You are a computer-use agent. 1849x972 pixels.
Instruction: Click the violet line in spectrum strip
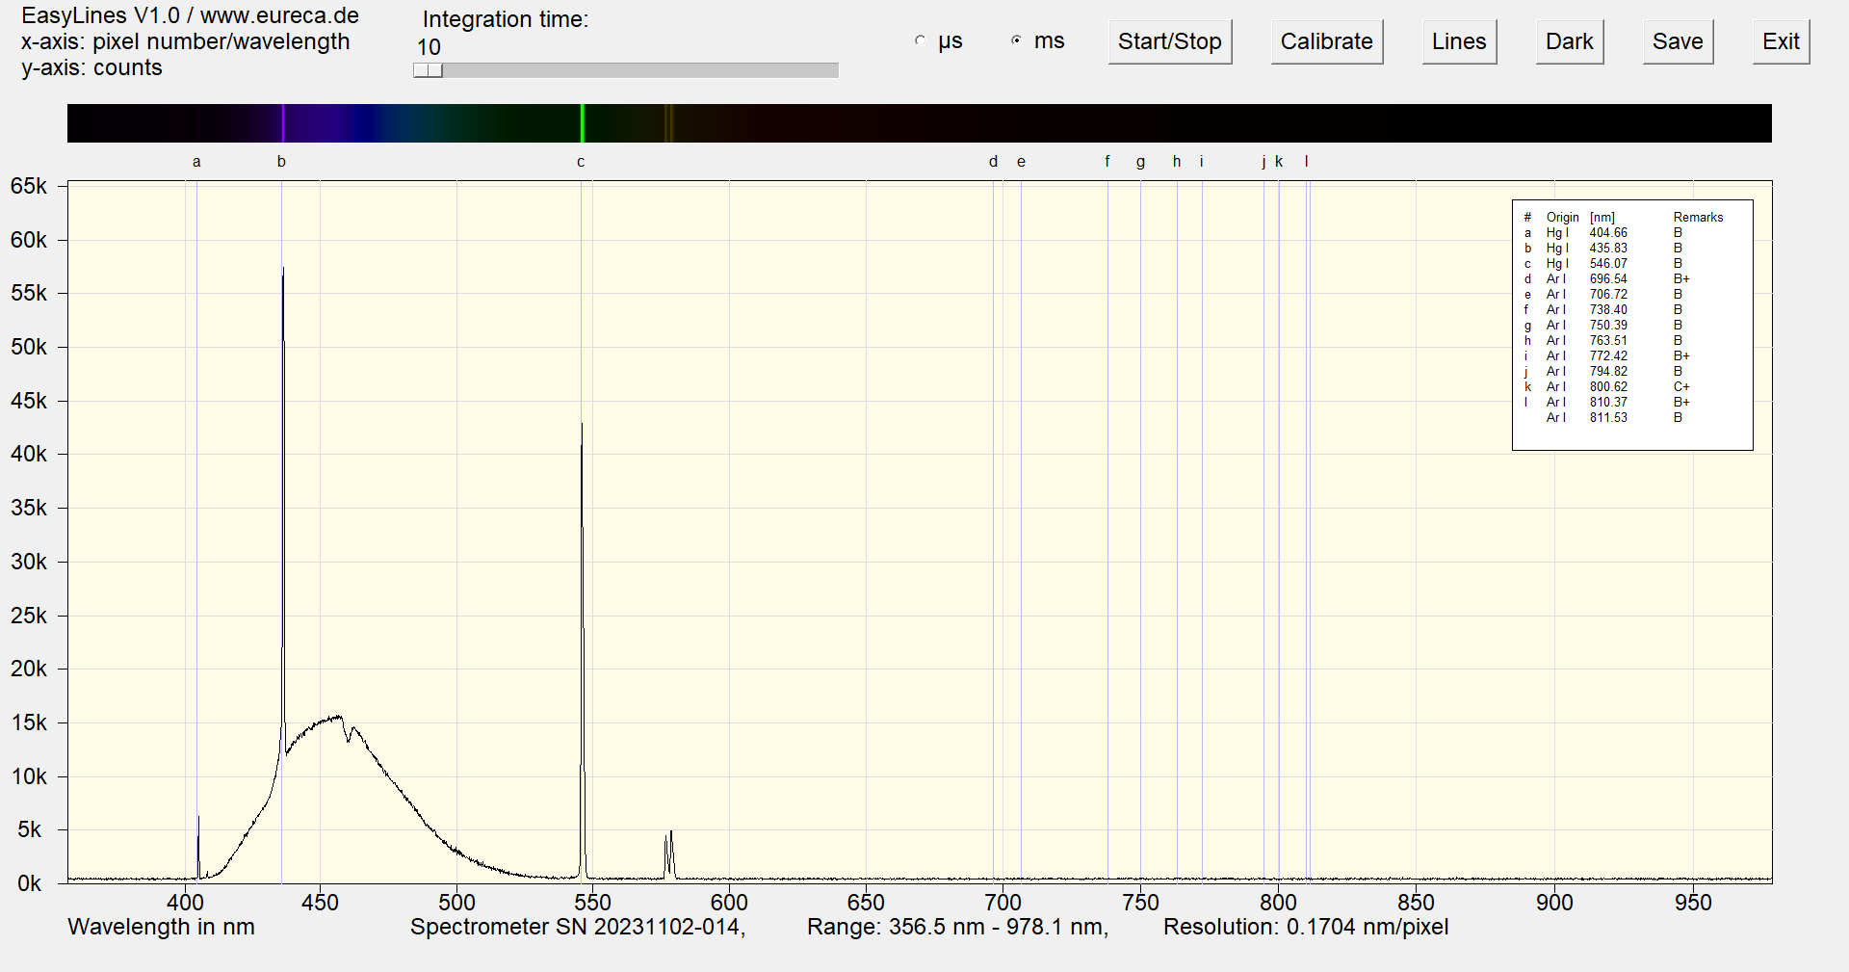coord(283,123)
